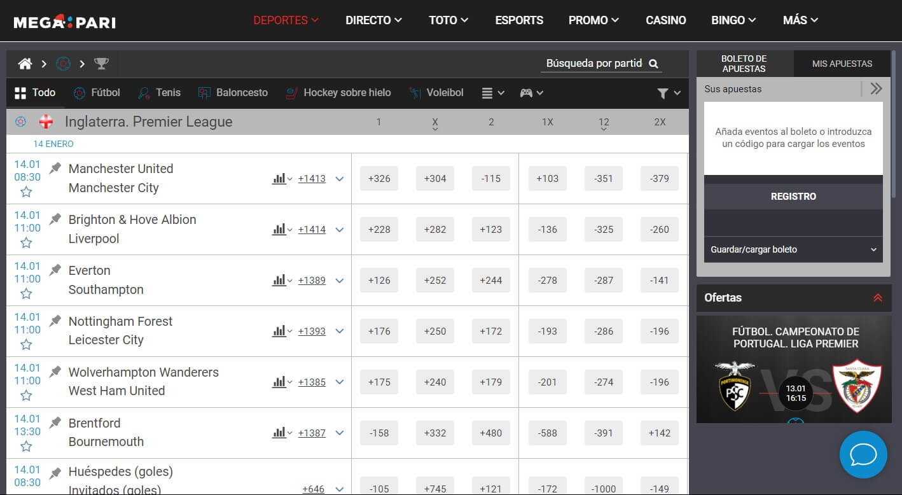The height and width of the screenshot is (495, 902).
Task: Open the Bingo menu
Action: point(734,20)
